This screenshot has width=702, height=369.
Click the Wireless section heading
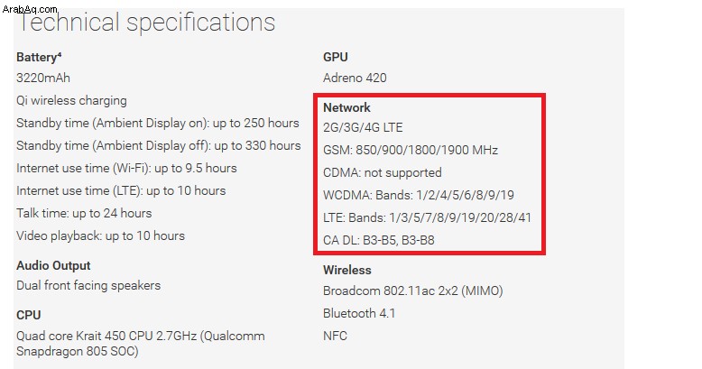click(347, 270)
